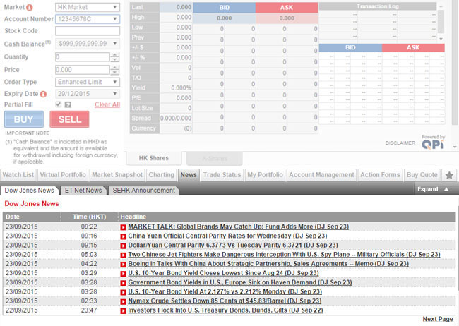The width and height of the screenshot is (459, 326).
Task: Open the Market Snapshot tab
Action: tap(117, 175)
